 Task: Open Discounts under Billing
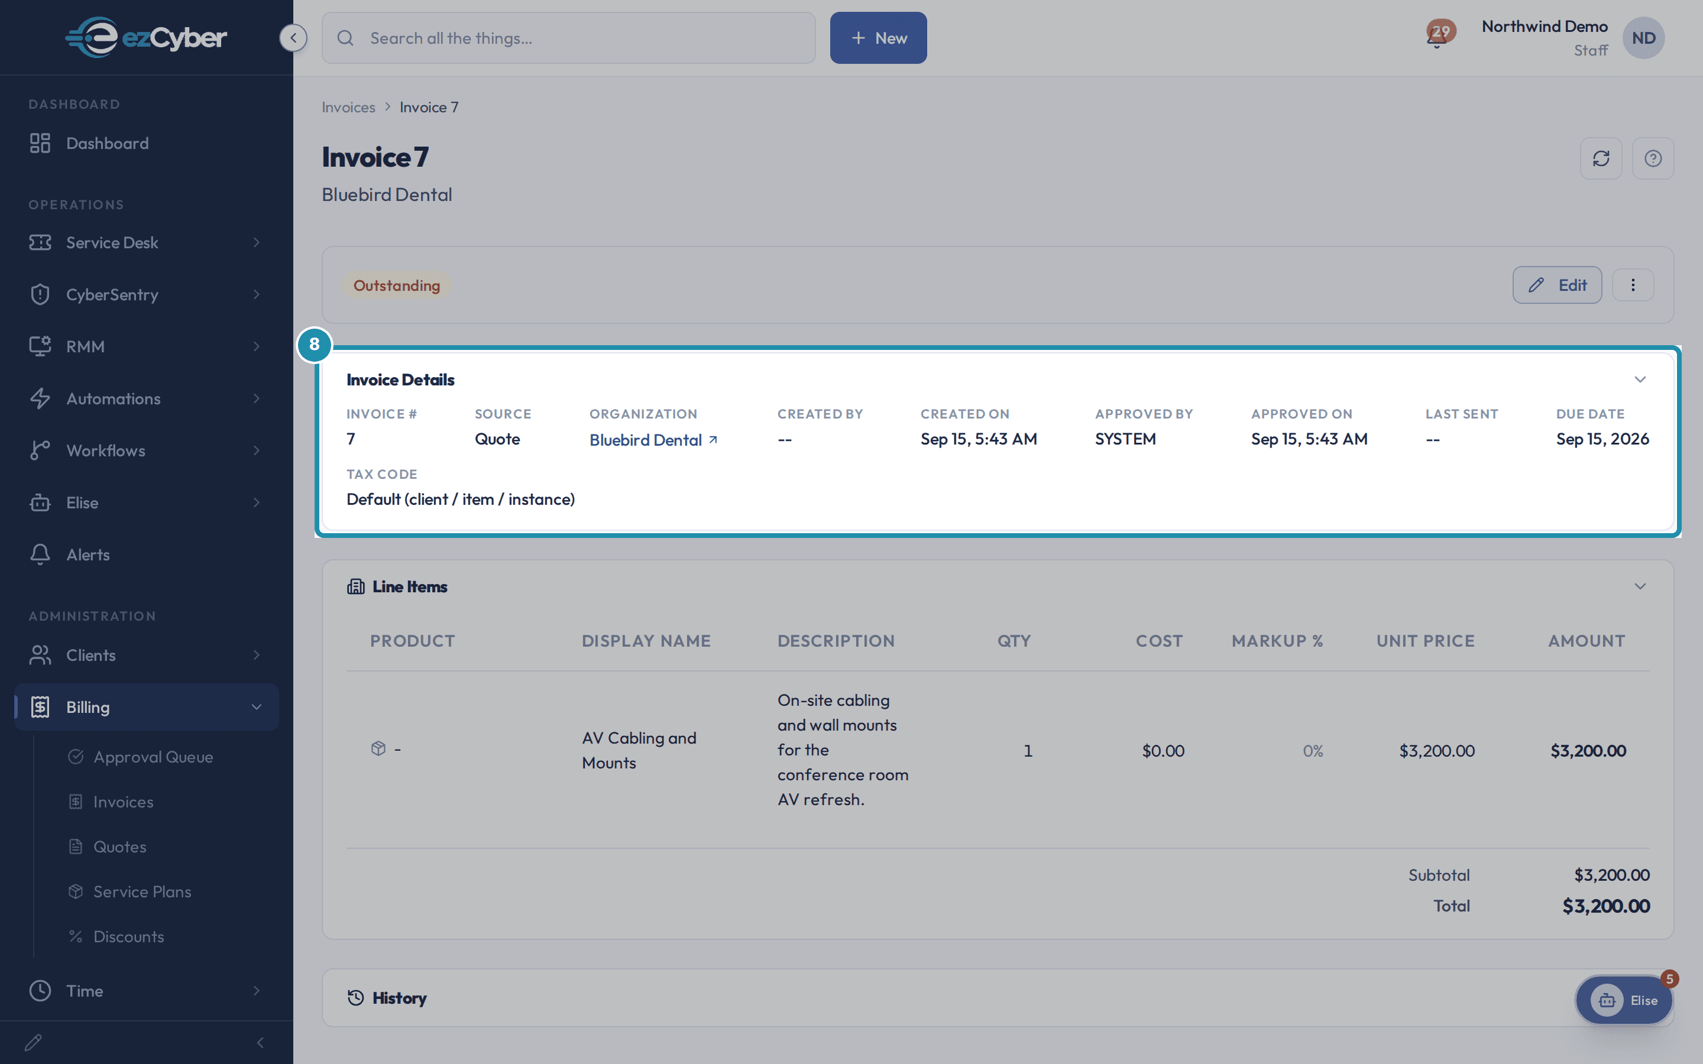pos(129,937)
